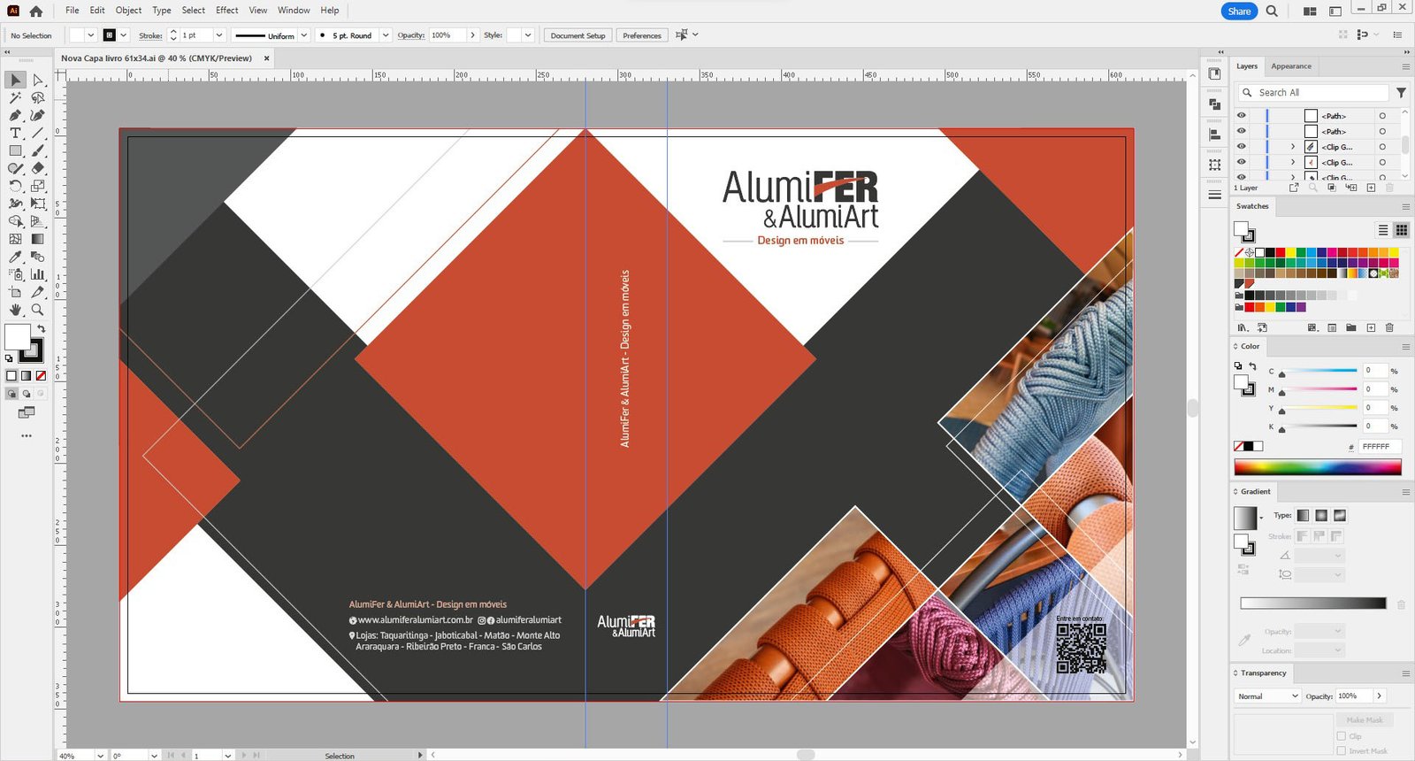Screen dimensions: 1415x761
Task: Open Layers panel options menu
Action: click(x=1405, y=66)
